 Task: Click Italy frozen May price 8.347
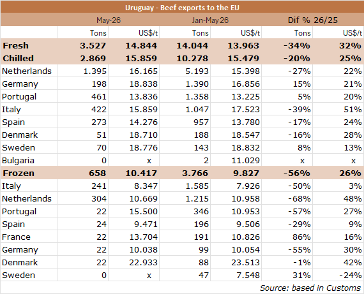[x=146, y=186]
